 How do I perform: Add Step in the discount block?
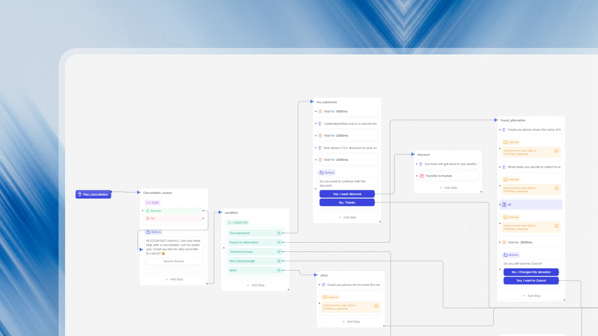coord(448,188)
